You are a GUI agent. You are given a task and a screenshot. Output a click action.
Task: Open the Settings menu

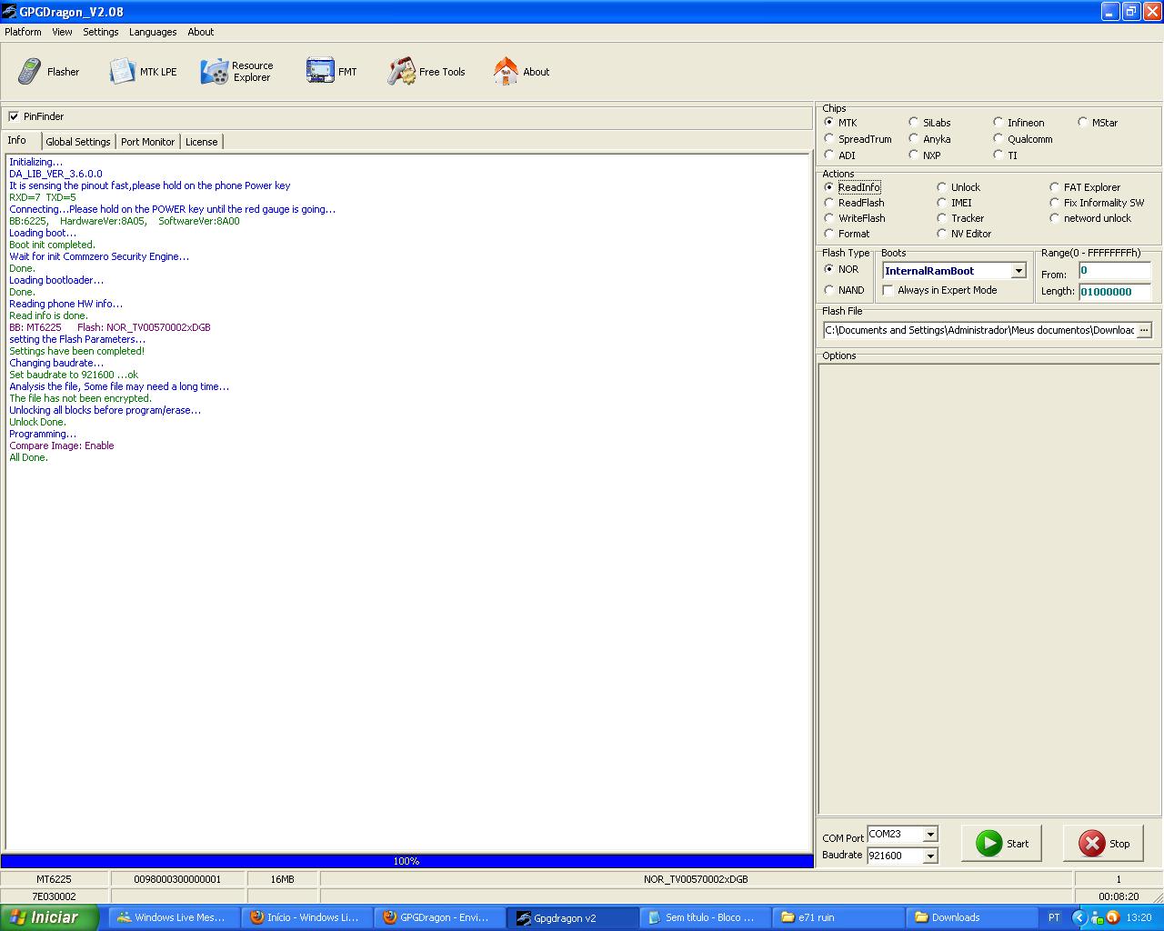point(101,32)
